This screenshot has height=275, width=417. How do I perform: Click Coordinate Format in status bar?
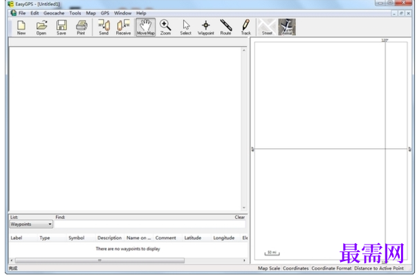[331, 268]
